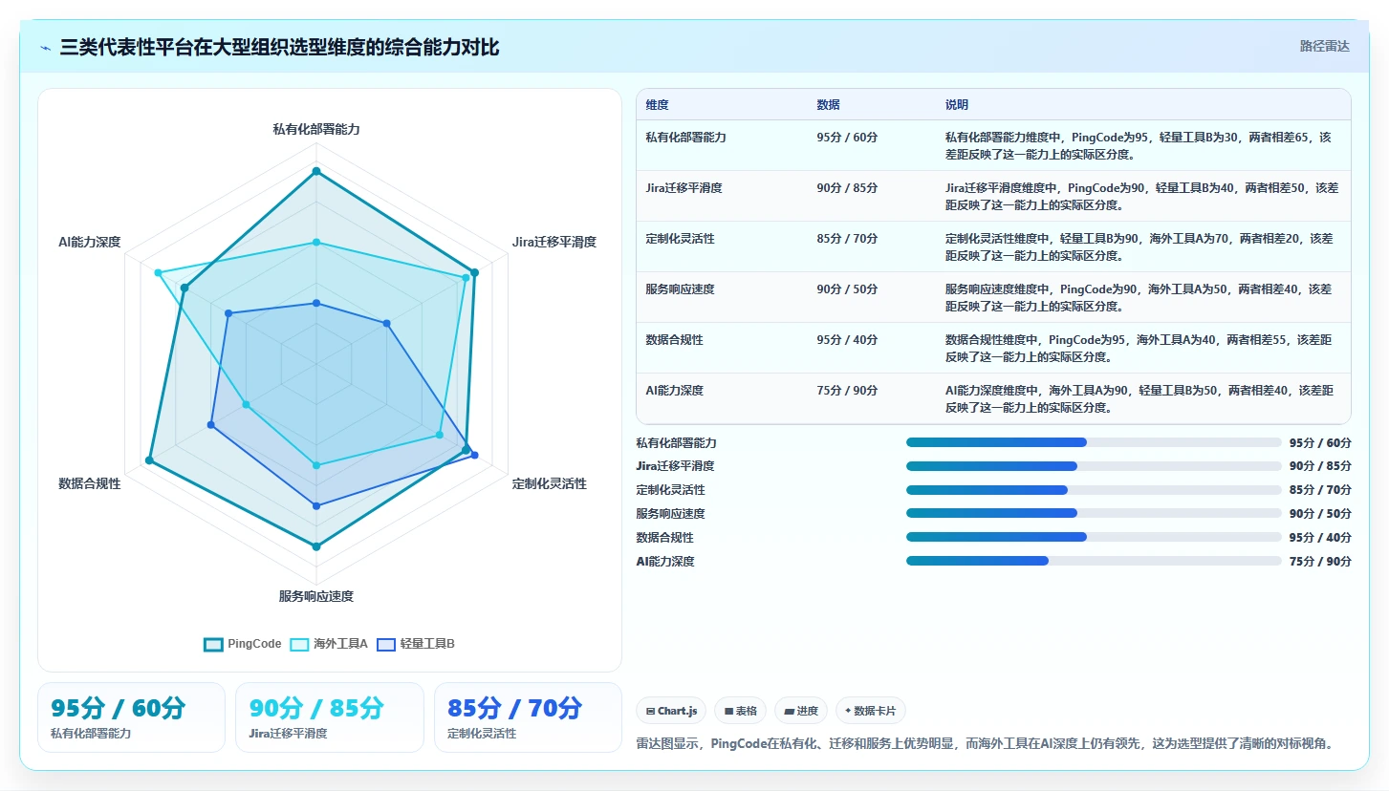Click radar axis label 私有化部署能力
This screenshot has height=791, width=1389.
click(x=316, y=129)
